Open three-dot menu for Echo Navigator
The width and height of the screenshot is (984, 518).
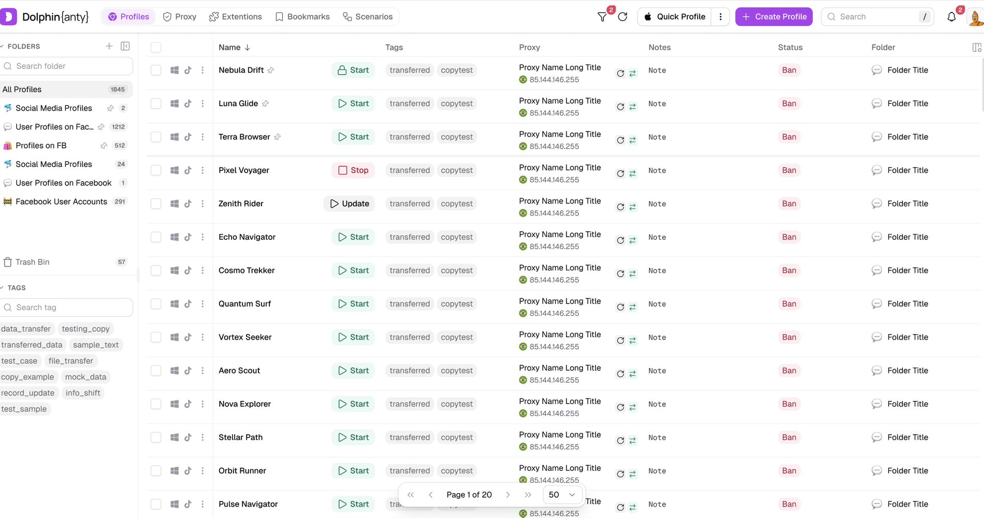point(202,237)
